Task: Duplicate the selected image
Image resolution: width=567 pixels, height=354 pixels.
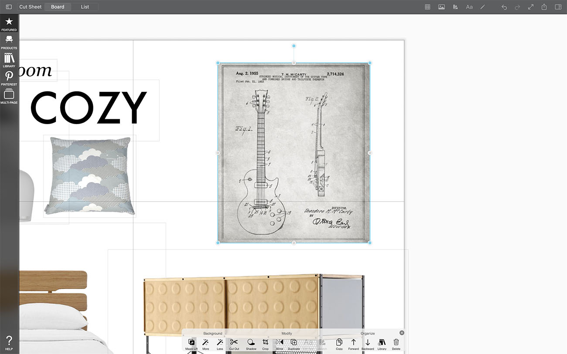Action: point(294,343)
